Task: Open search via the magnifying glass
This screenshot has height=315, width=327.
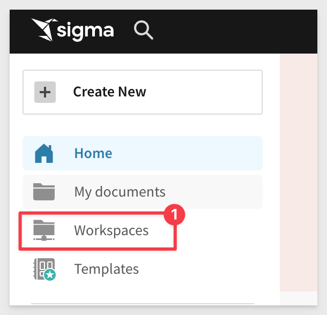Action: (143, 30)
